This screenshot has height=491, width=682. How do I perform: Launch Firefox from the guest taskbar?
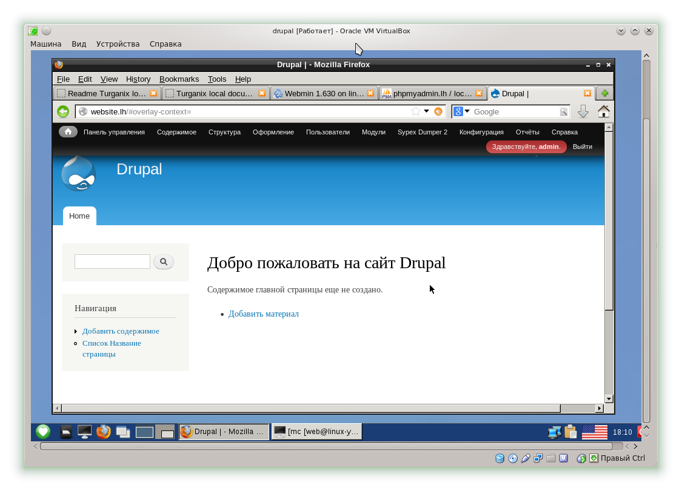[x=104, y=432]
